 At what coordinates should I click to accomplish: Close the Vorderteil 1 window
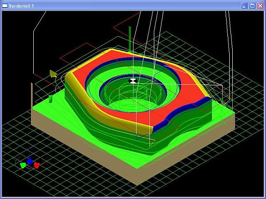[260, 5]
